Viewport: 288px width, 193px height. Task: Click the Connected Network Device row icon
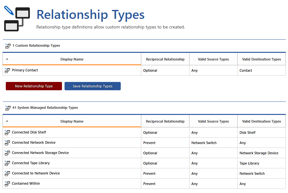point(7,143)
